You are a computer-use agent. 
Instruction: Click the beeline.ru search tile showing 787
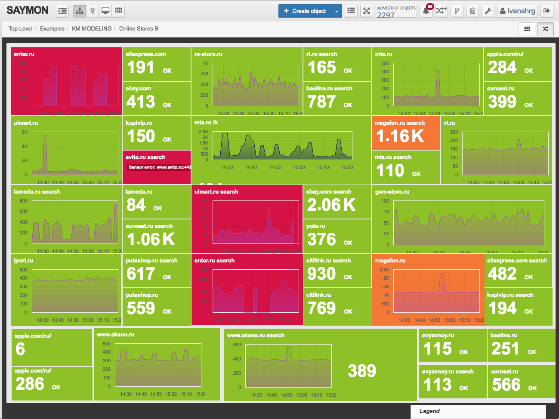pyautogui.click(x=337, y=99)
